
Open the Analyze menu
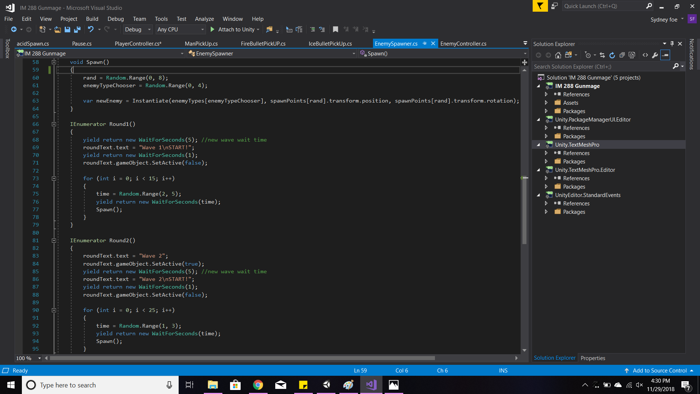[x=204, y=19]
